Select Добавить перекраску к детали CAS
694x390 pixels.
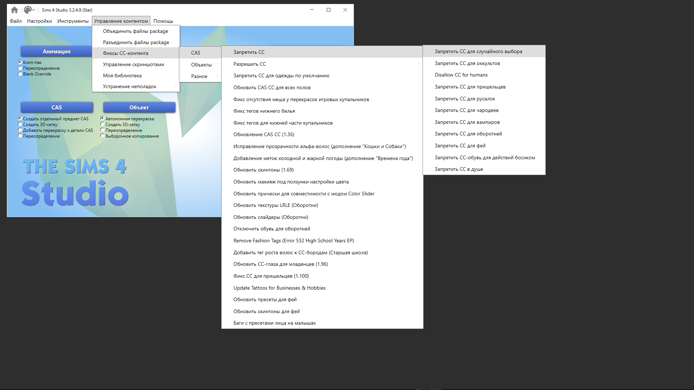tap(20, 130)
